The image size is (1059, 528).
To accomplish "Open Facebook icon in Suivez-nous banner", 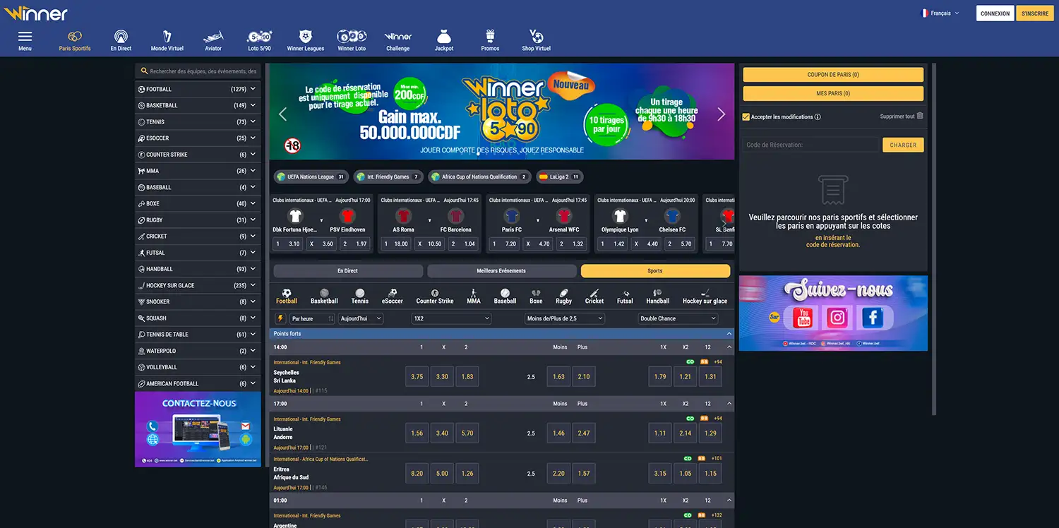I will click(x=873, y=318).
